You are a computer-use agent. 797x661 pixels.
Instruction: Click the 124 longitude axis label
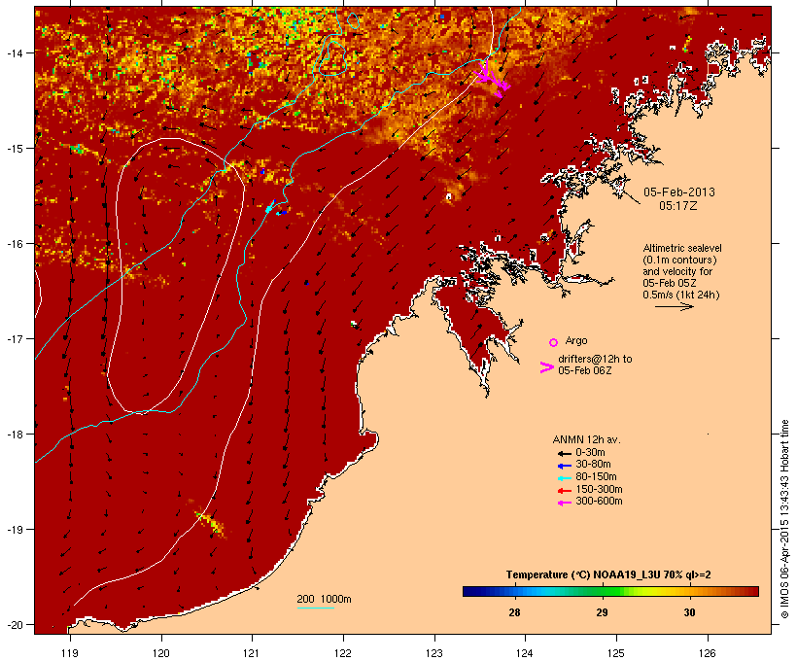pos(525,653)
